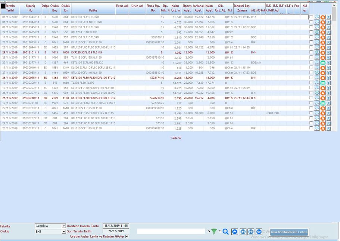Click the search text field

click(x=171, y=232)
